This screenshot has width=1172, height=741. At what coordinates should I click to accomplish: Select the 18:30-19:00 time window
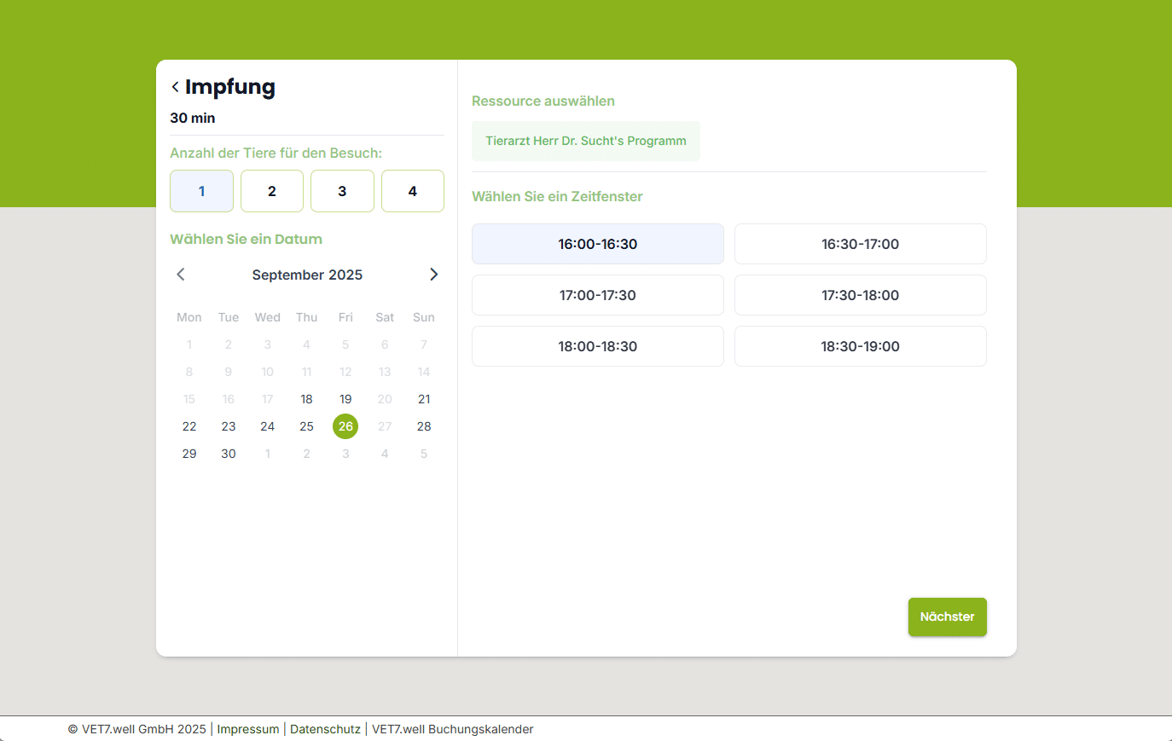[x=860, y=346]
